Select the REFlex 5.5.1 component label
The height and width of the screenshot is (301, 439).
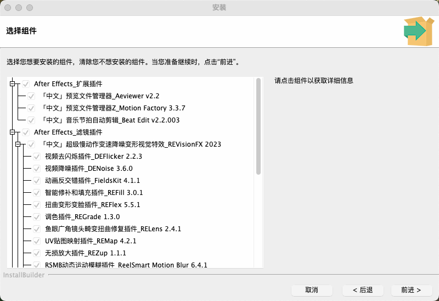[93, 205]
